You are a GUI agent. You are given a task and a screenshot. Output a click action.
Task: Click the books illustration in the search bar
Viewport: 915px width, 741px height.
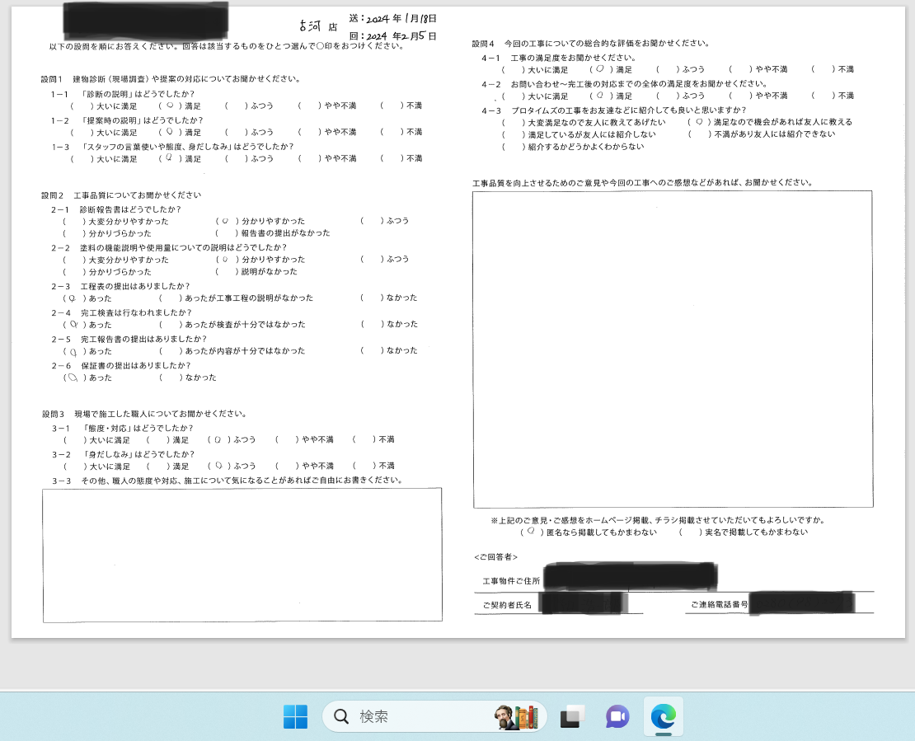pos(516,716)
